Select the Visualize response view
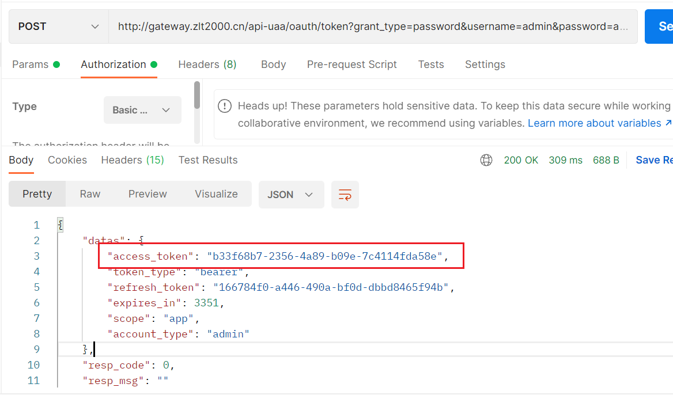 (x=216, y=194)
